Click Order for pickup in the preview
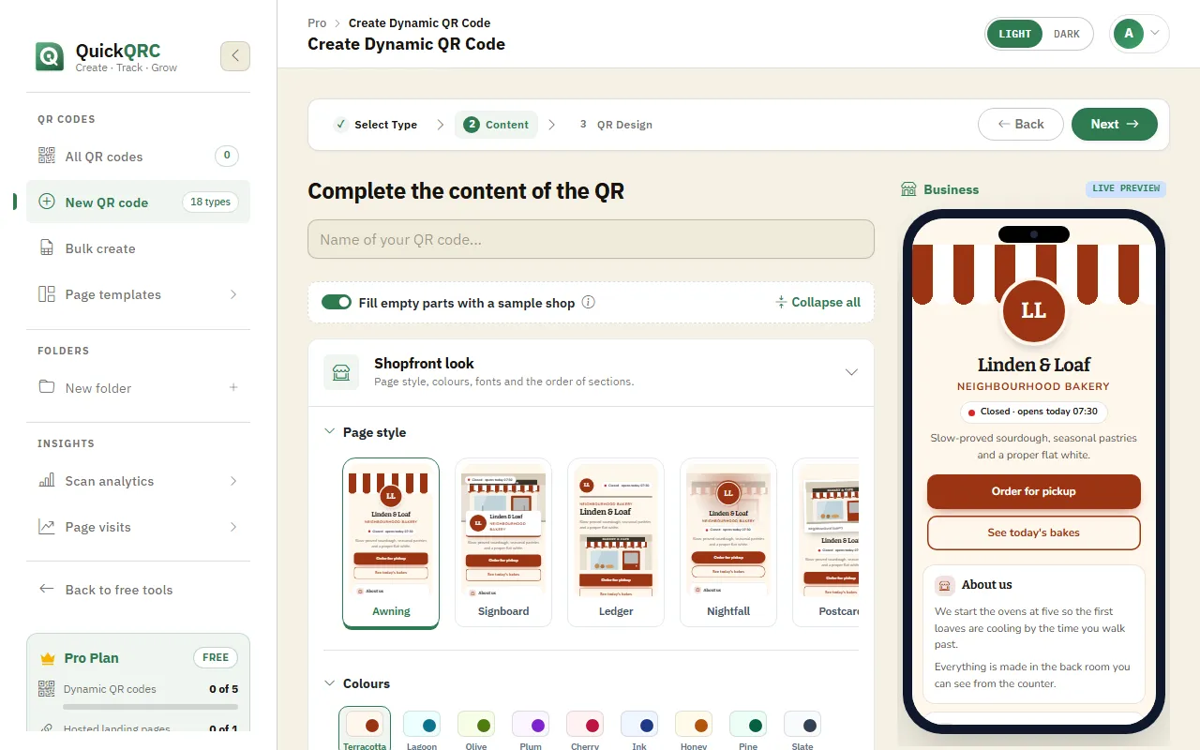The width and height of the screenshot is (1200, 750). pyautogui.click(x=1034, y=491)
